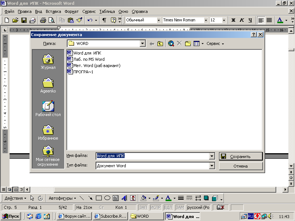The image size is (295, 221).
Task: Click the dialog help question button
Action: tap(254, 34)
